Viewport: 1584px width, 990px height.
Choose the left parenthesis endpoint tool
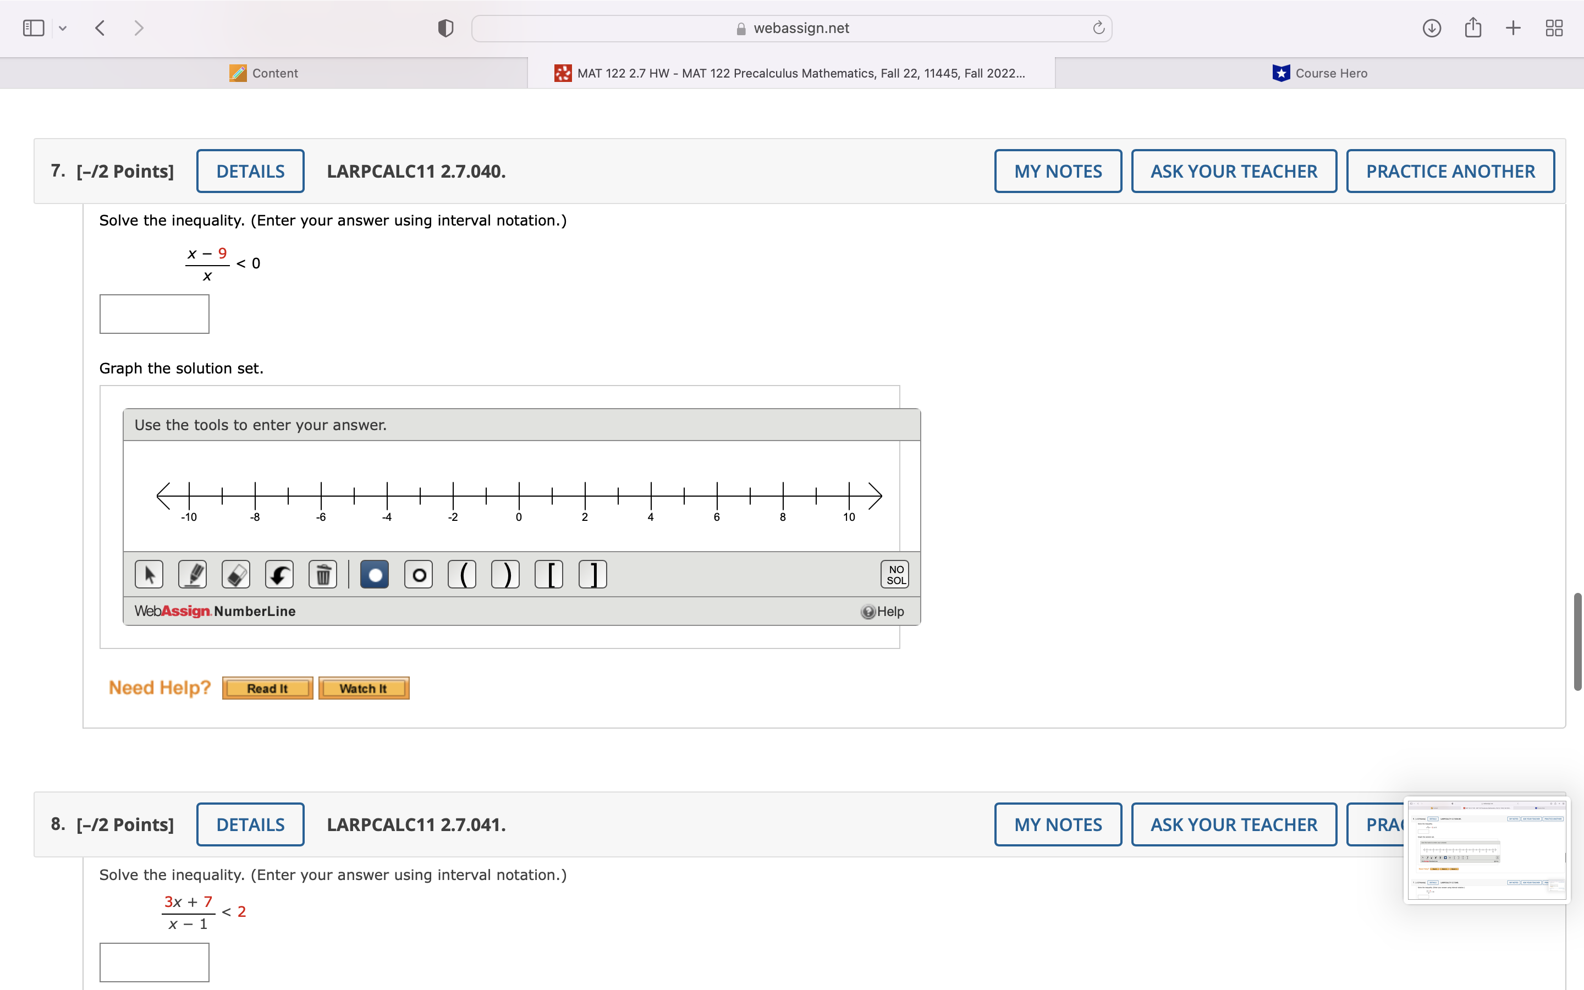[462, 574]
